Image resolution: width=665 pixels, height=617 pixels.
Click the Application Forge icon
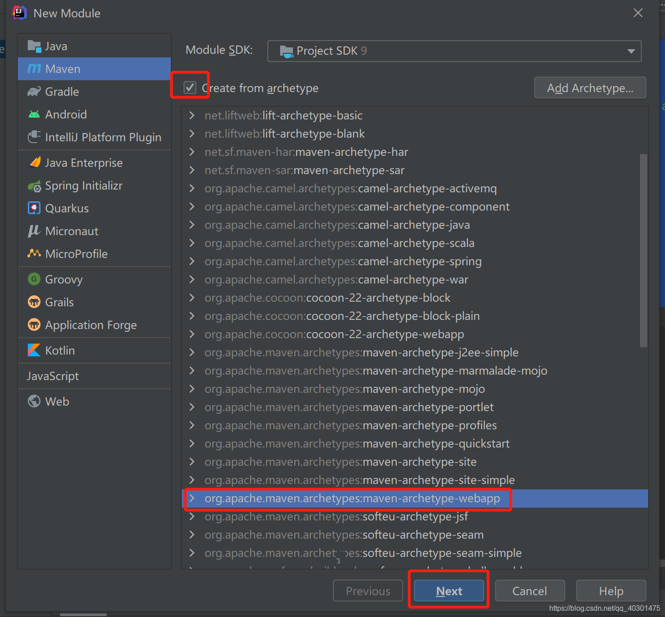[34, 324]
